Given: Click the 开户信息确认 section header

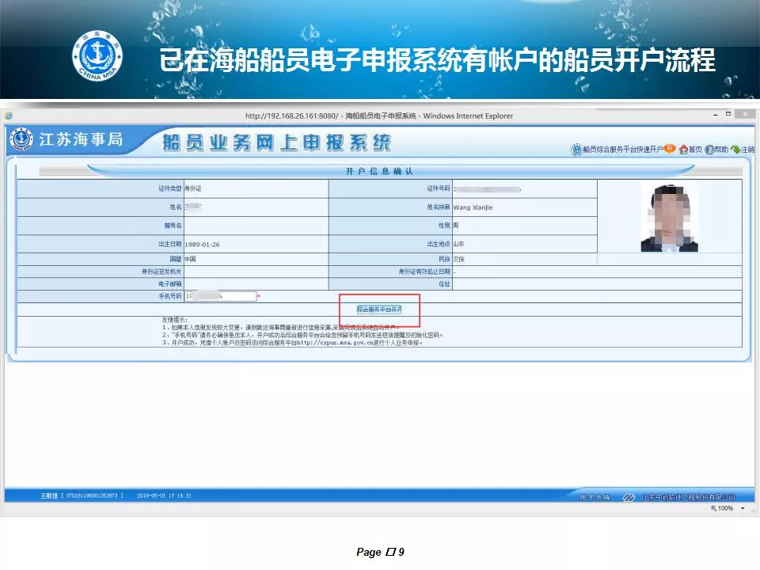Looking at the screenshot, I should coord(379,171).
